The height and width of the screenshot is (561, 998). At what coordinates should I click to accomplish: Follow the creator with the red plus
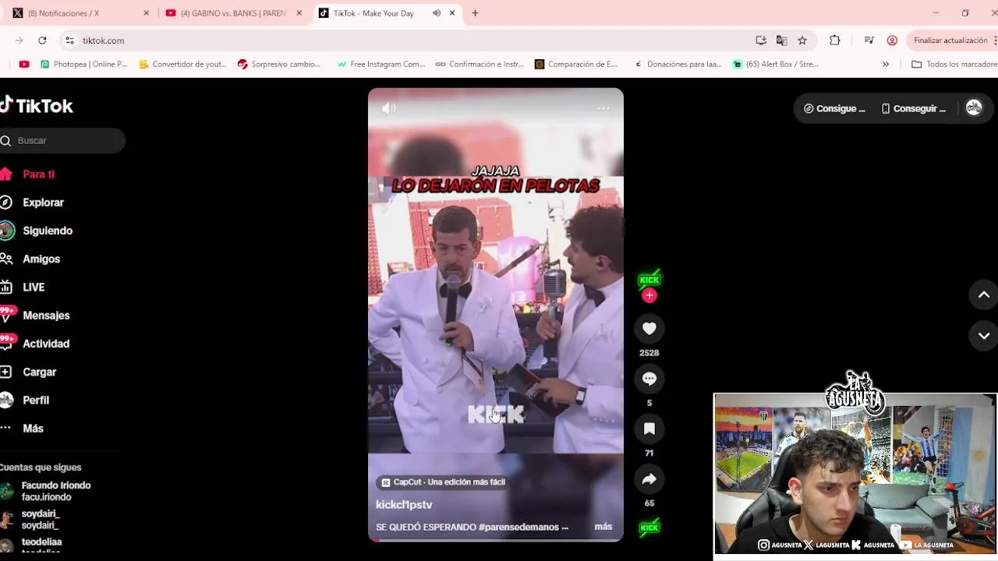tap(649, 295)
